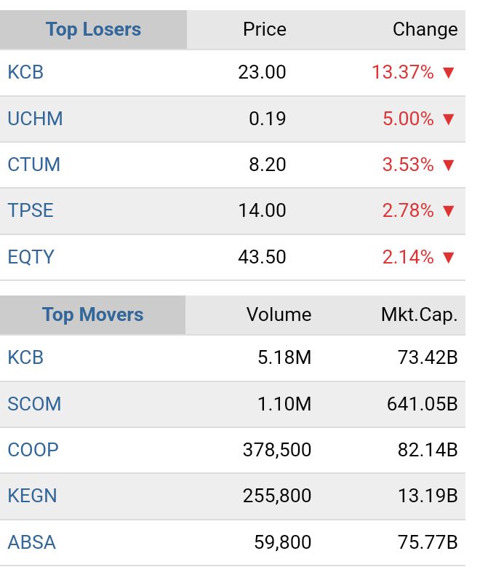Click the red arrow beside EQTY 2.14%
This screenshot has height=567, width=480.
click(448, 258)
